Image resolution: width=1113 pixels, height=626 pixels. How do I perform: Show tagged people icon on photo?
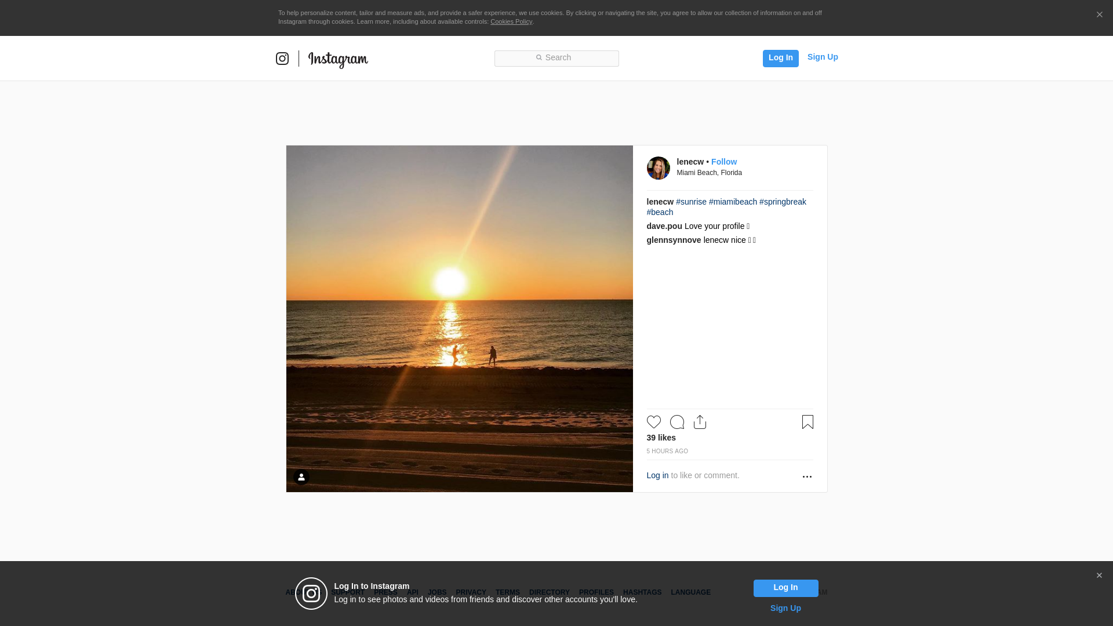click(x=301, y=477)
